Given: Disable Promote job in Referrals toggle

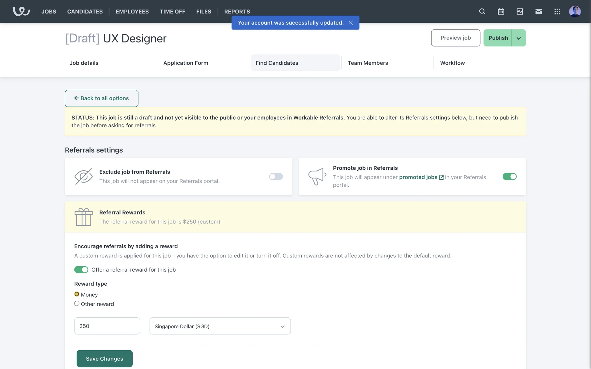Looking at the screenshot, I should click(x=509, y=177).
